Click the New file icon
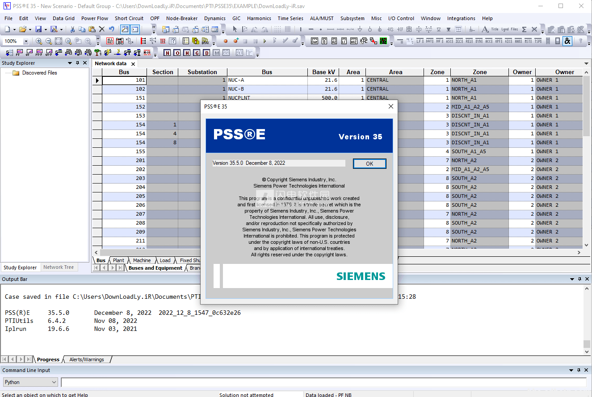The image size is (592, 397). [8, 29]
